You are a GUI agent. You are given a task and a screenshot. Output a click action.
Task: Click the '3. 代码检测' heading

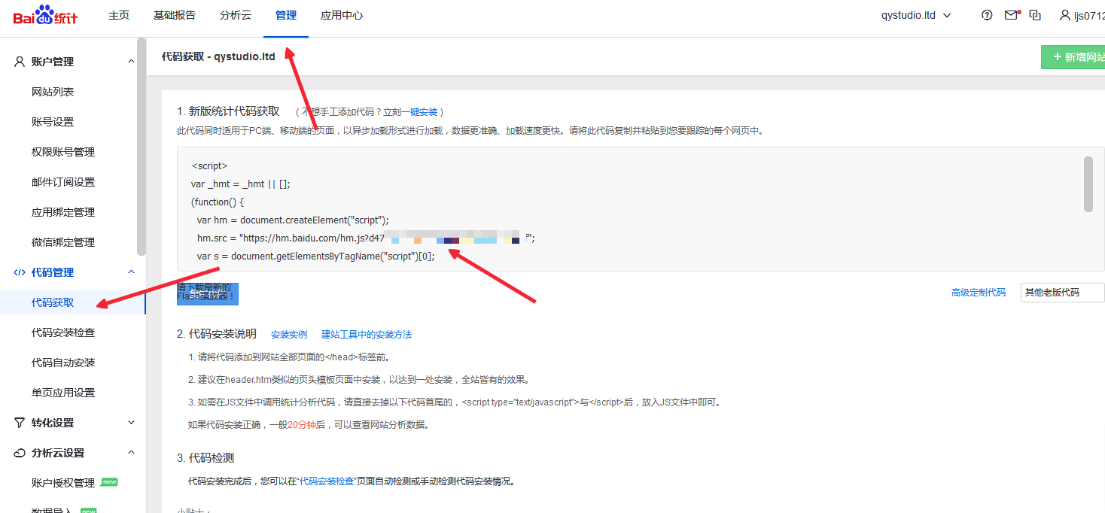point(205,458)
